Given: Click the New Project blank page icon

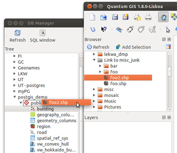Looking at the screenshot, I should 92,17.
